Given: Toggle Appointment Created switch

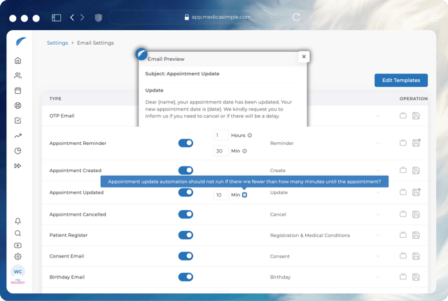Looking at the screenshot, I should [x=185, y=171].
